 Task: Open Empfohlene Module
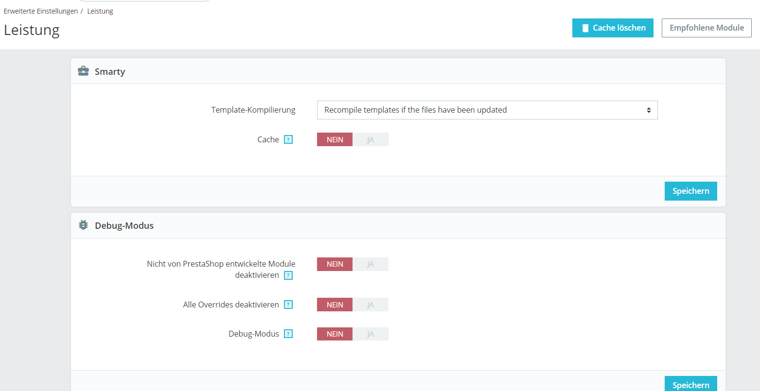(707, 28)
